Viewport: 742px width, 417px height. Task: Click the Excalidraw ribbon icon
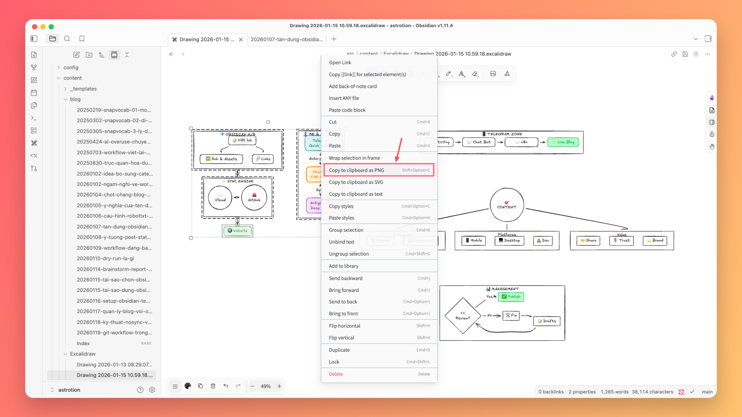pos(34,143)
